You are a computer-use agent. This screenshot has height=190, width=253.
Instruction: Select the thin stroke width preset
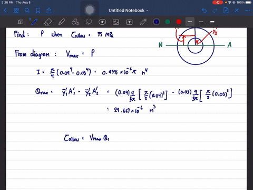coord(201,22)
